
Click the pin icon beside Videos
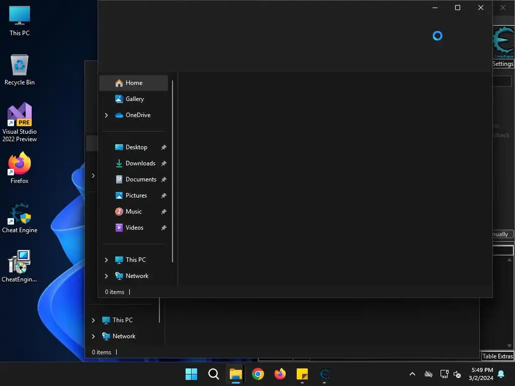[163, 228]
